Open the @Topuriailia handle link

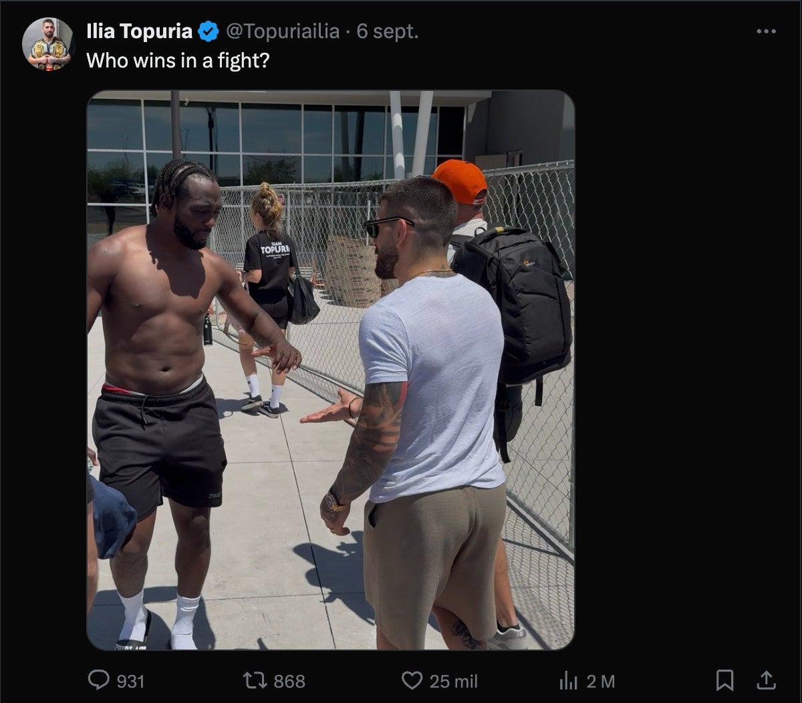coord(282,31)
